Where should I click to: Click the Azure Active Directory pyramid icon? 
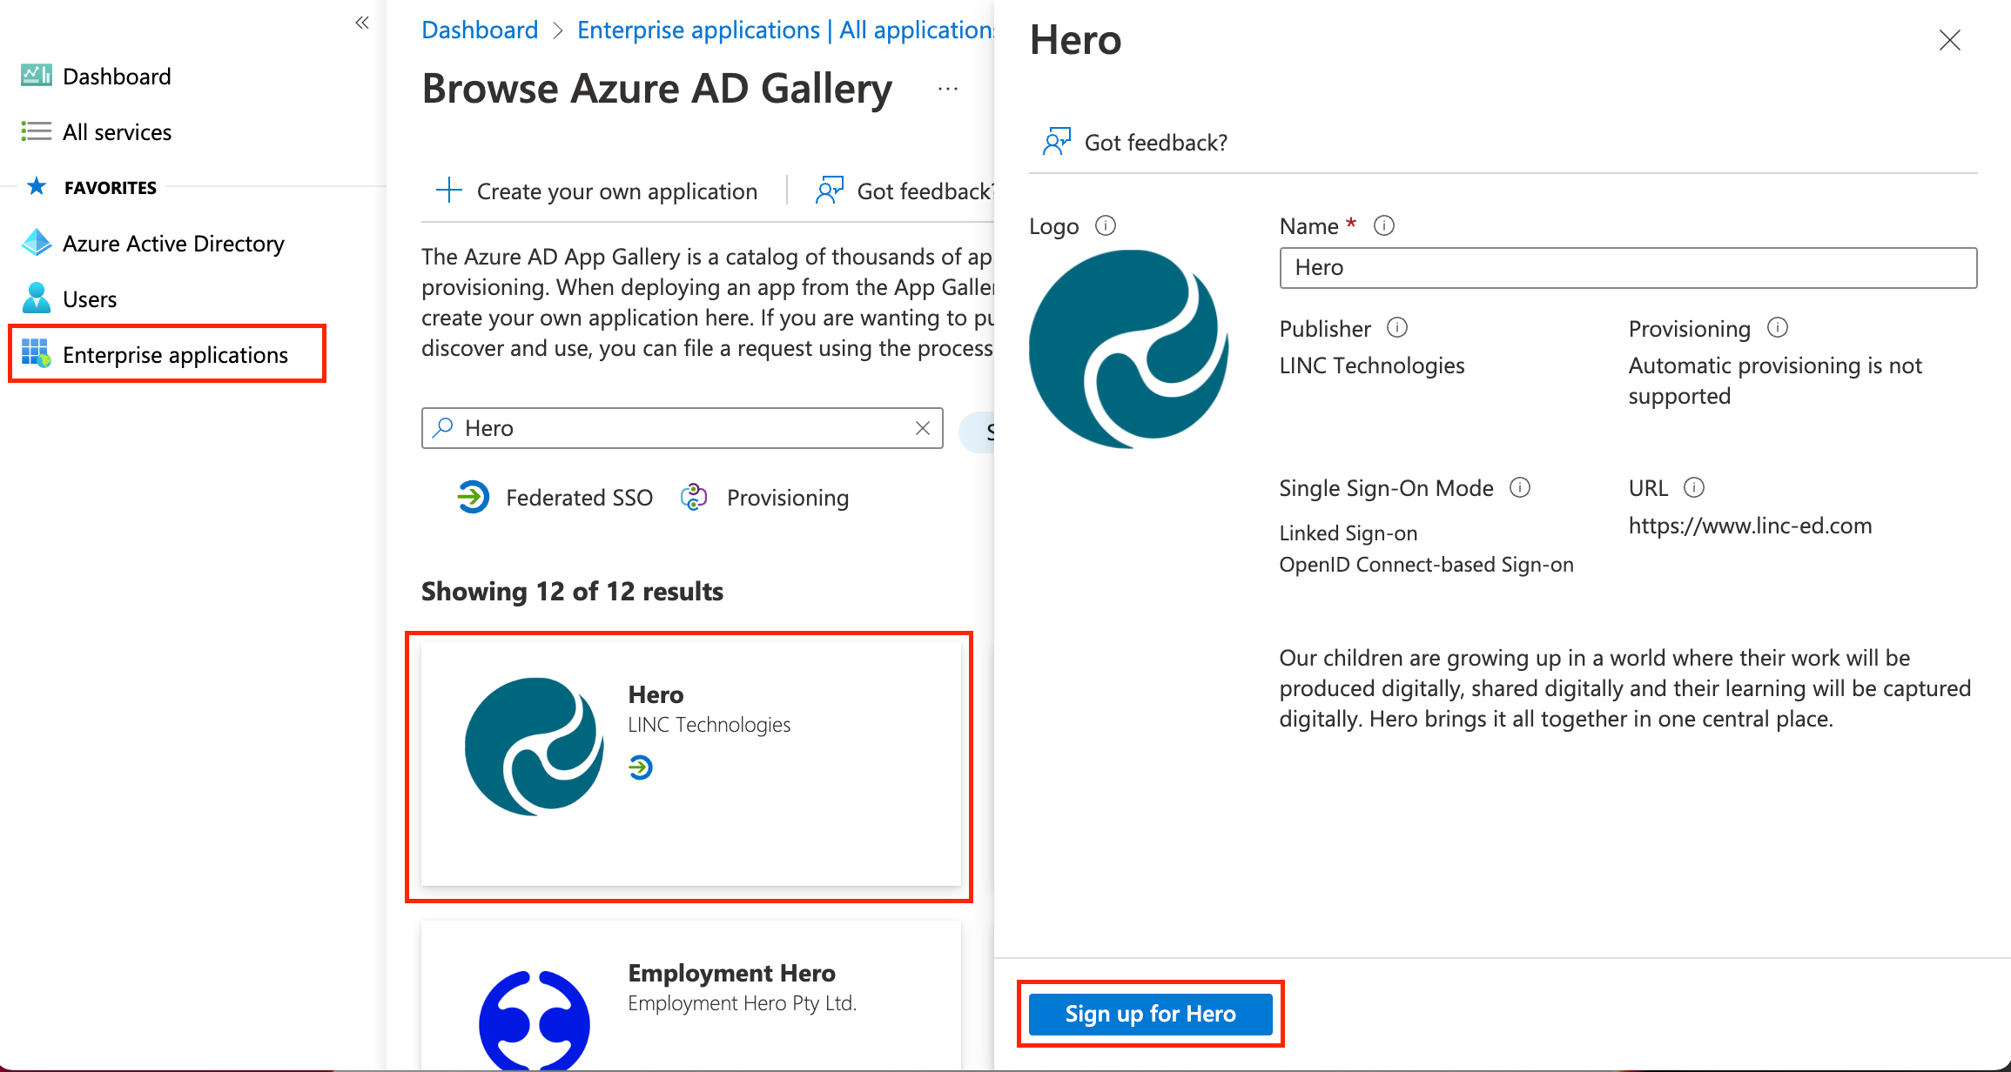coord(36,243)
